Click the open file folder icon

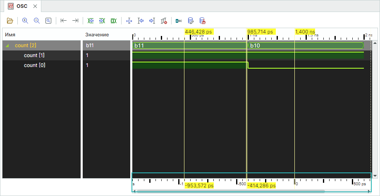coord(10,21)
